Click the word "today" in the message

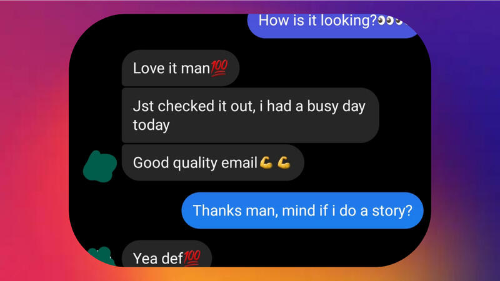151,125
